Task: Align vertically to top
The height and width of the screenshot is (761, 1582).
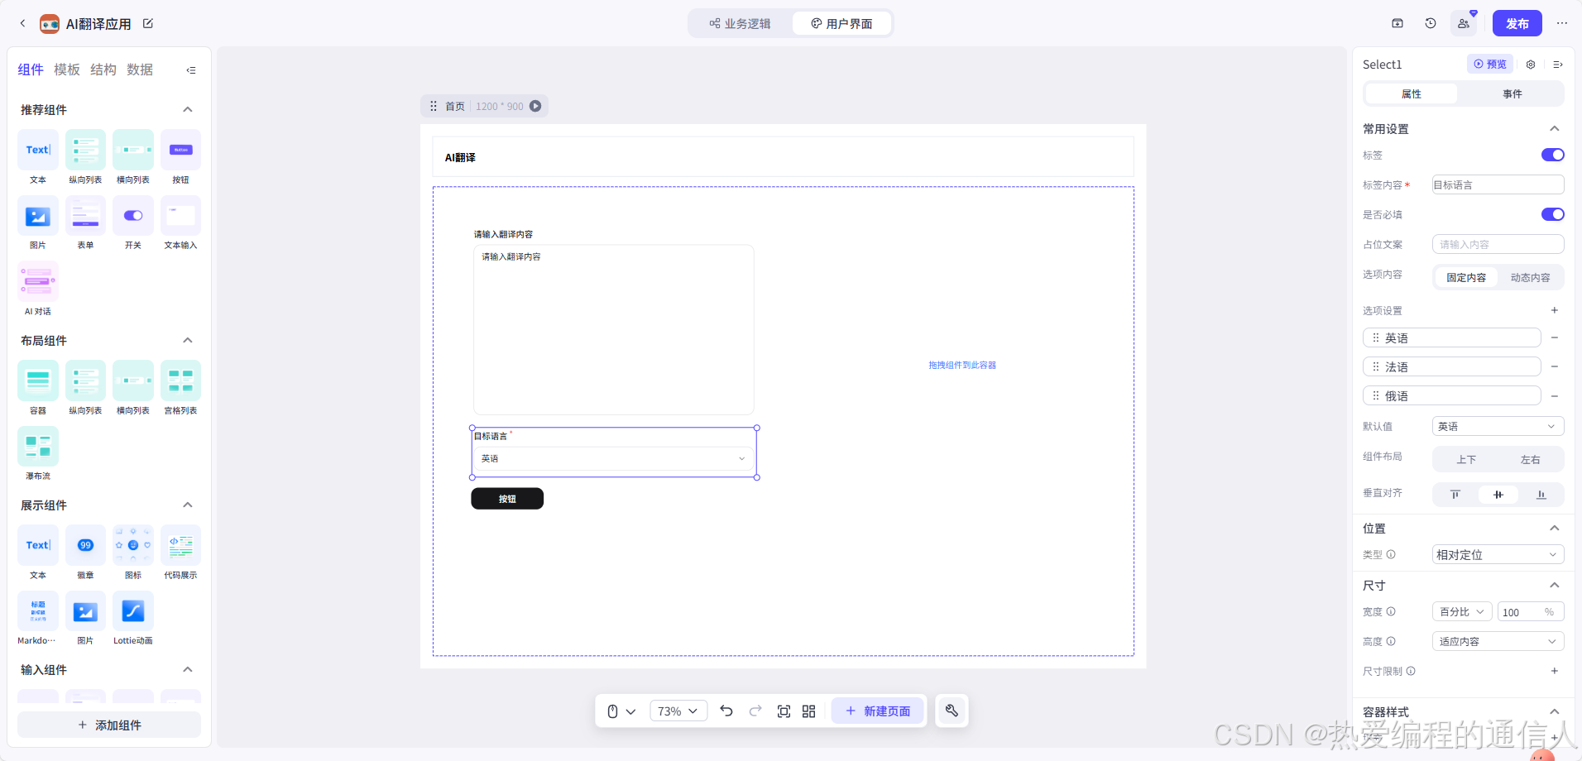Action: [x=1455, y=495]
